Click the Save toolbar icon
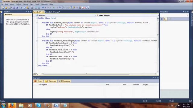Image resolution: width=193 pixels, height=108 pixels. click(14, 8)
